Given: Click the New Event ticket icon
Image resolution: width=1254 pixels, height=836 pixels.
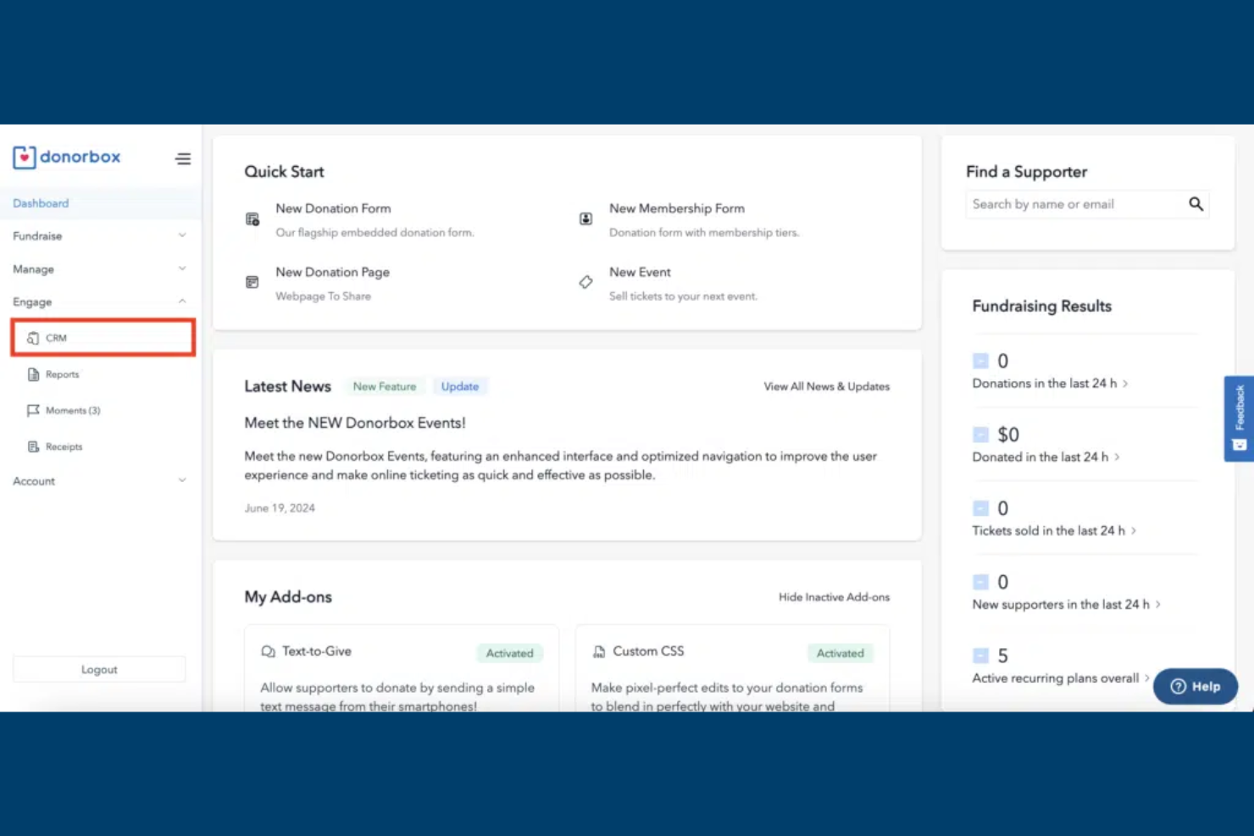Looking at the screenshot, I should [x=585, y=282].
